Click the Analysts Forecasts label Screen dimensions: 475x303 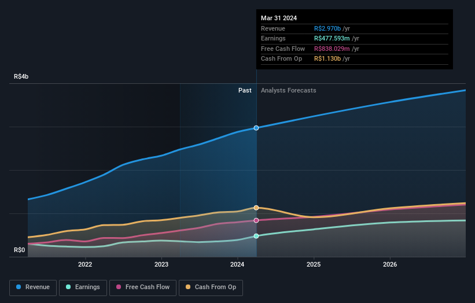[288, 90]
